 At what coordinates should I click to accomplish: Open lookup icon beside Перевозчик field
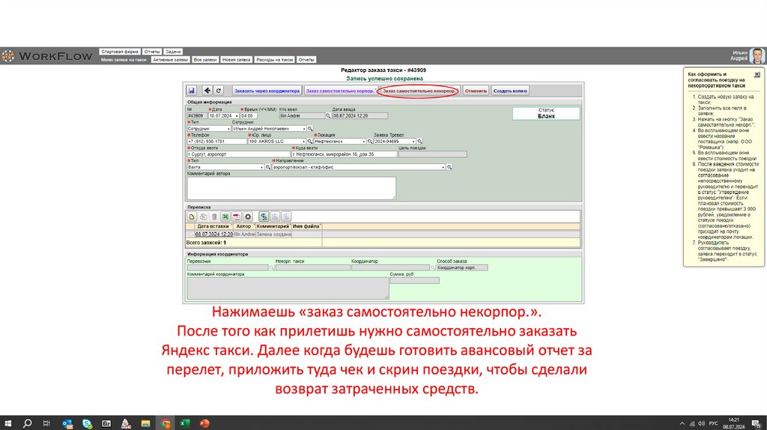[x=272, y=267]
